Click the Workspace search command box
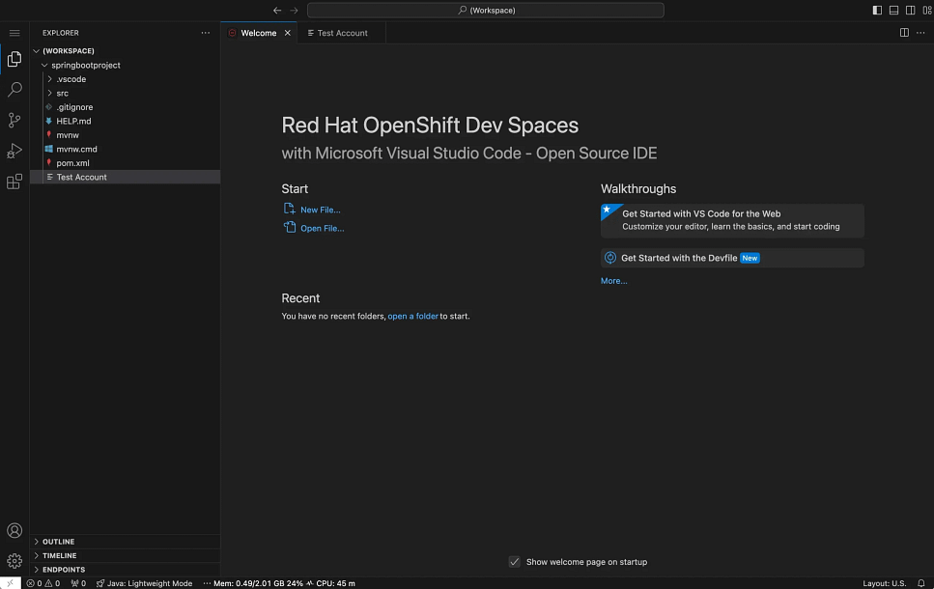934x589 pixels. tap(485, 11)
